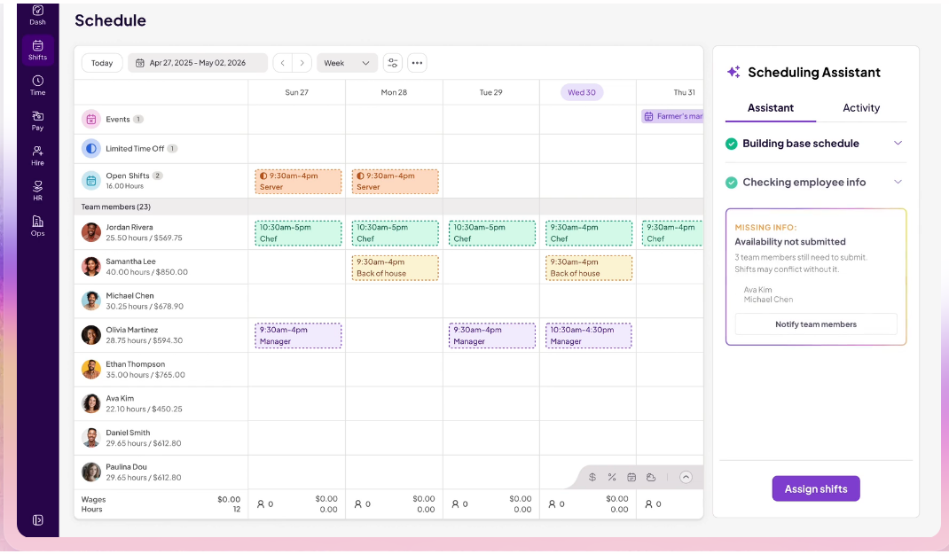
Task: Expand Checking employee info section chevron
Action: coord(898,182)
